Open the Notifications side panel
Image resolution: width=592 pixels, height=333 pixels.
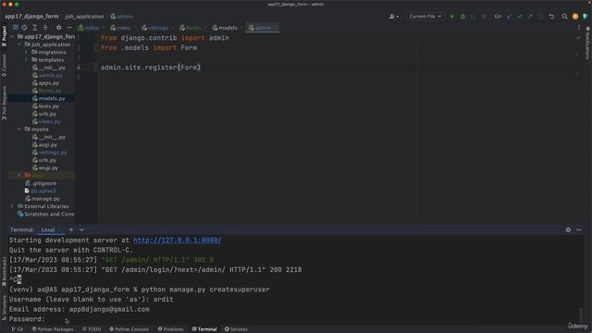coord(588,43)
